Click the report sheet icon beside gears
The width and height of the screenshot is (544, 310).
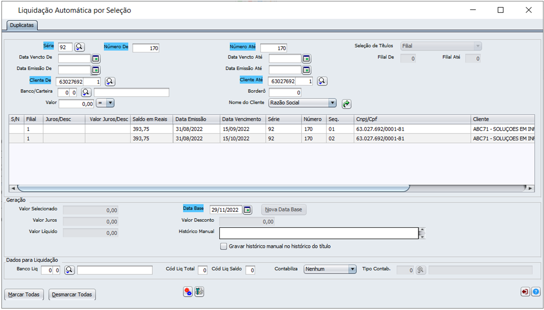199,292
